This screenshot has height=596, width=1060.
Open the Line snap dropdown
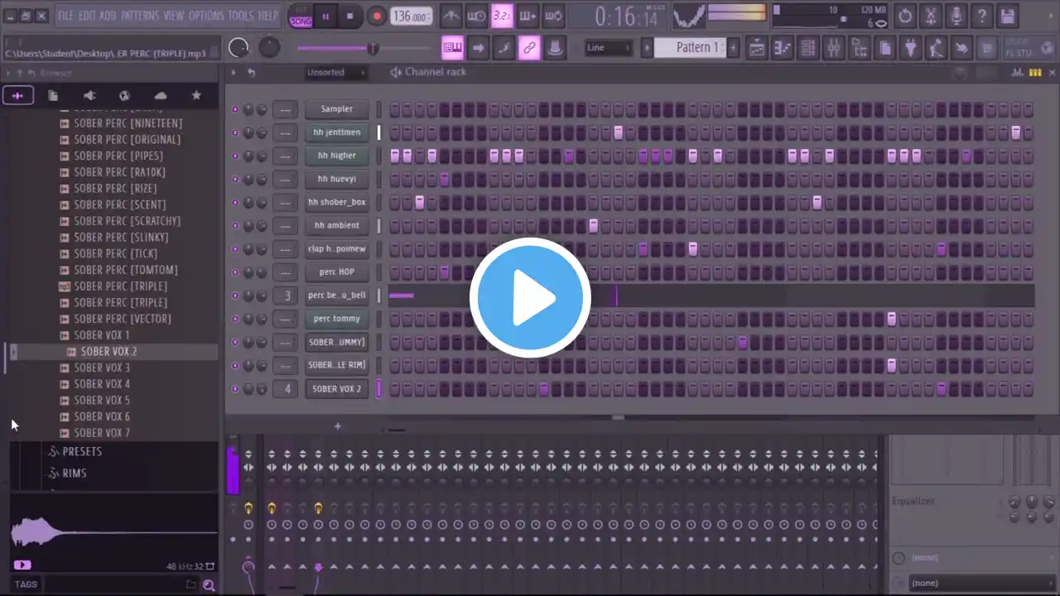point(609,48)
